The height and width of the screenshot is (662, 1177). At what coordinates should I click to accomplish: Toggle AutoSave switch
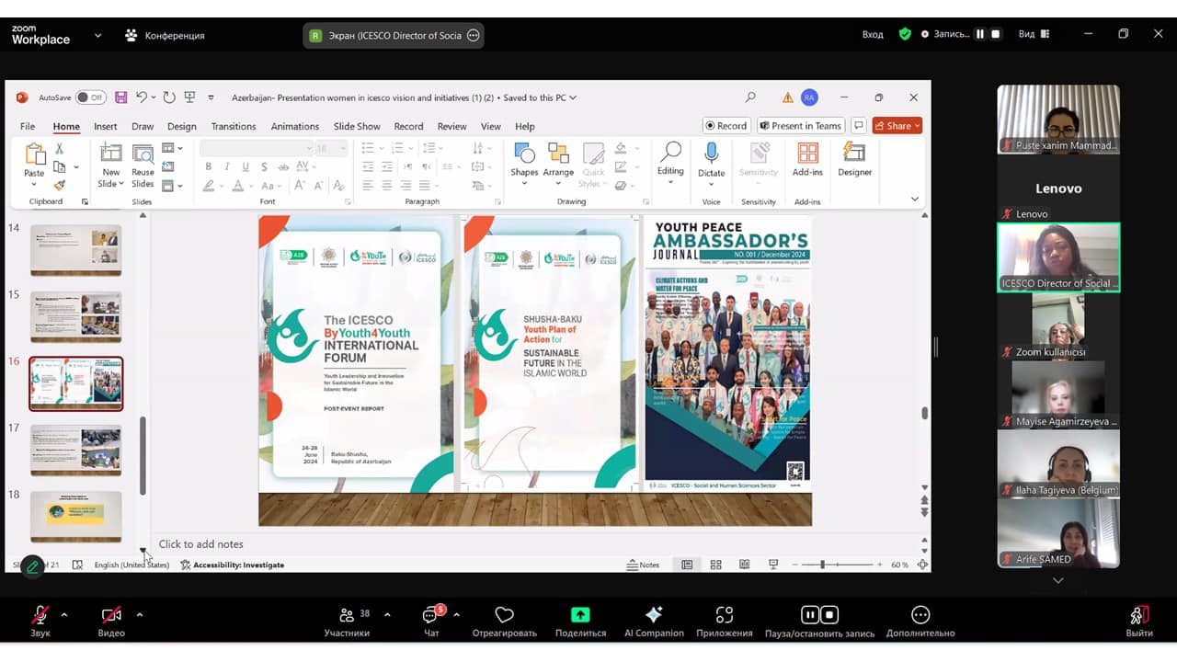(90, 97)
